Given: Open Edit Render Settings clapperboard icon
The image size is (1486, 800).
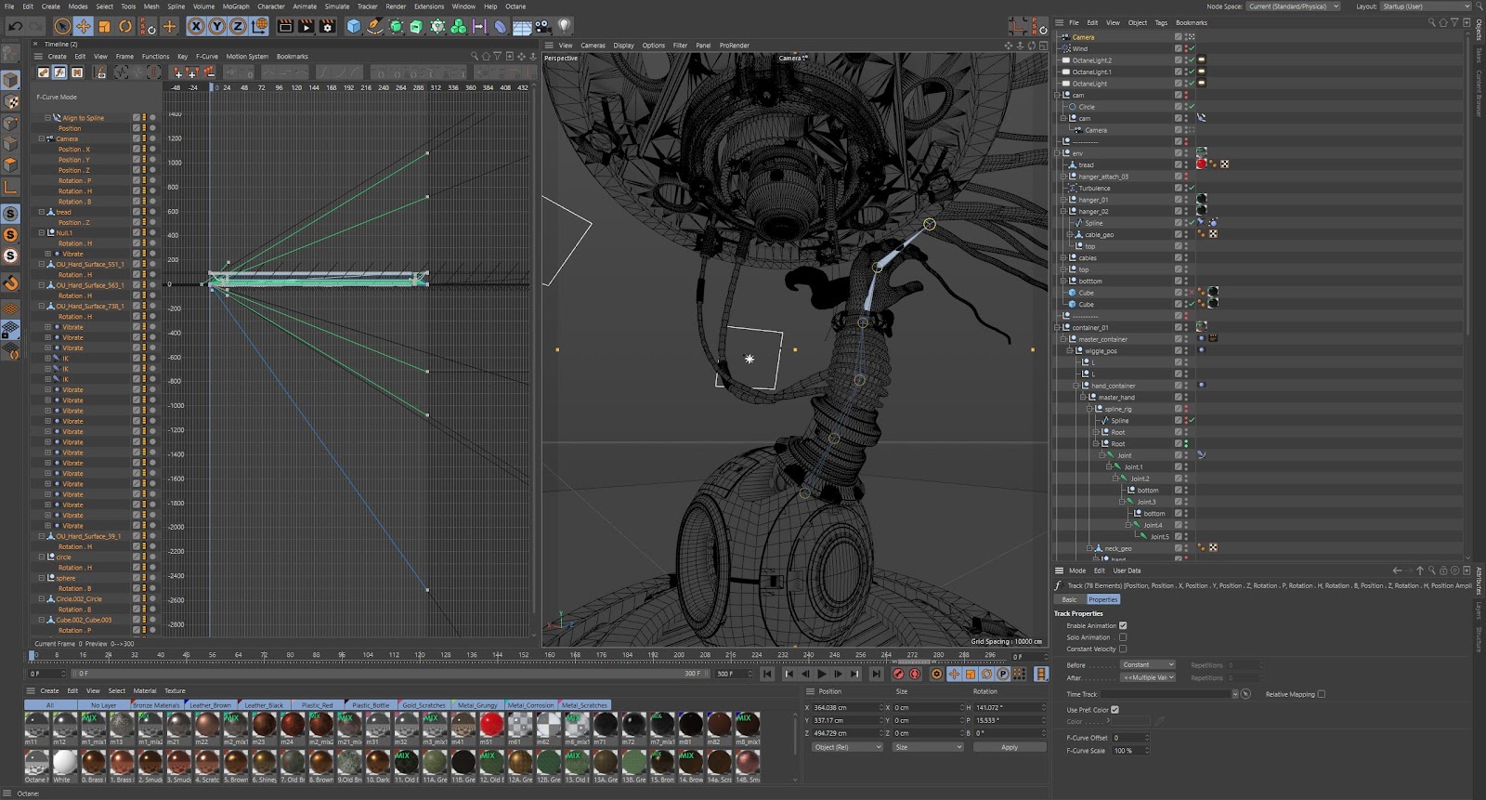Looking at the screenshot, I should pyautogui.click(x=327, y=26).
